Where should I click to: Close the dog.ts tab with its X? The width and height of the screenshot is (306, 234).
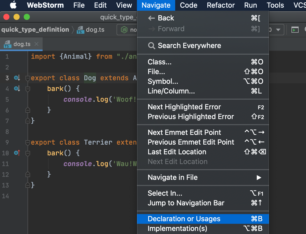36,44
